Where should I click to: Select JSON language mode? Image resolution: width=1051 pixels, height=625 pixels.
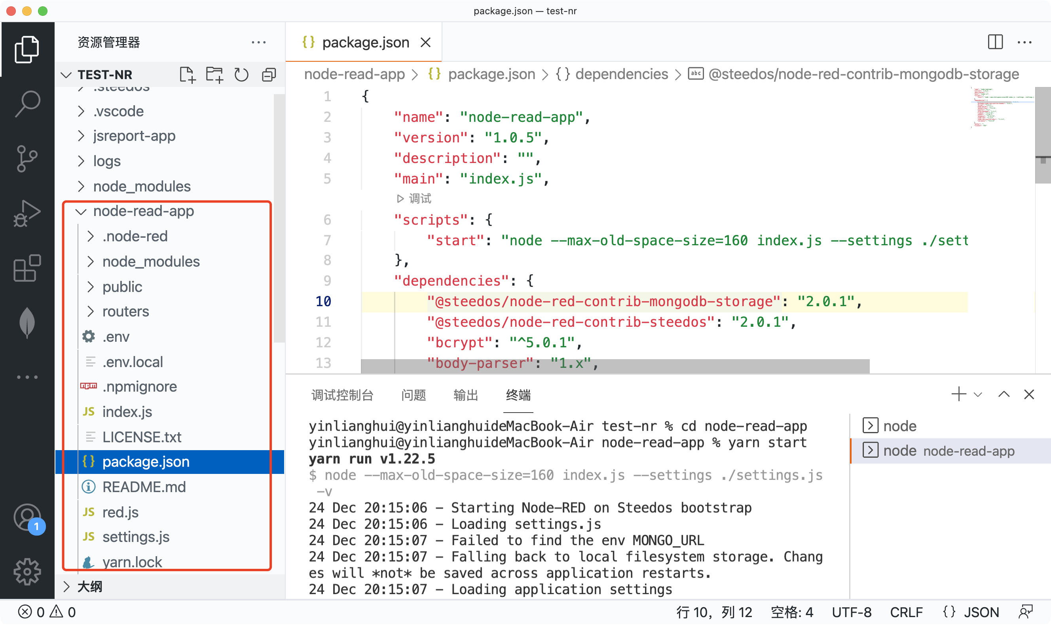click(971, 612)
